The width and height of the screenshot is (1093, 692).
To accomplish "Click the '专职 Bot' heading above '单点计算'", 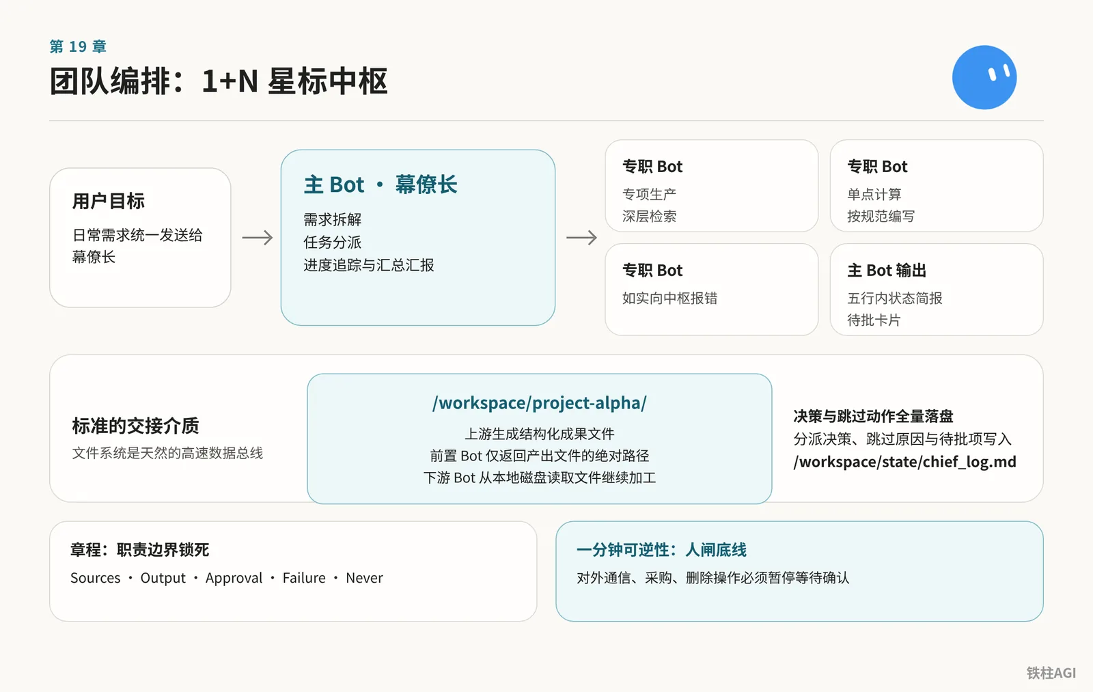I will [x=877, y=167].
